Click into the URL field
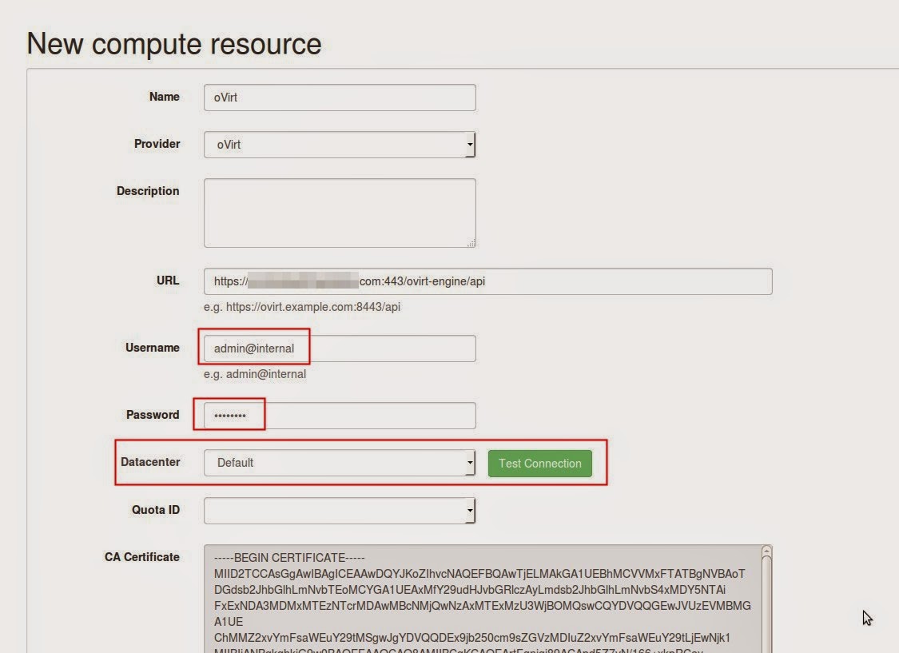The image size is (899, 653). point(487,281)
